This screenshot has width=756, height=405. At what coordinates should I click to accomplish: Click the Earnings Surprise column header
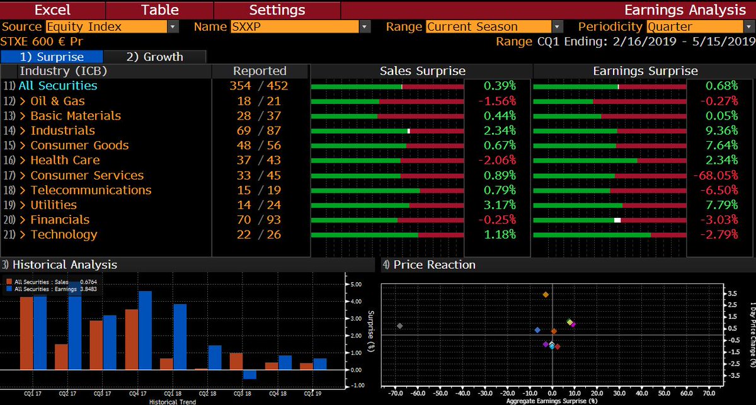pyautogui.click(x=645, y=71)
